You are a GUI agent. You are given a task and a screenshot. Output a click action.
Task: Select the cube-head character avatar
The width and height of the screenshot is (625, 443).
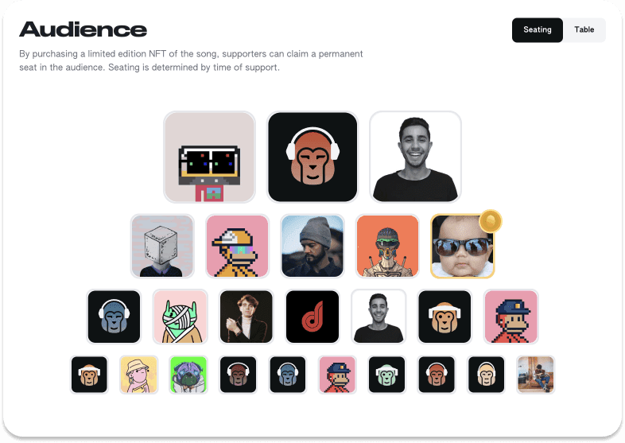click(x=162, y=246)
